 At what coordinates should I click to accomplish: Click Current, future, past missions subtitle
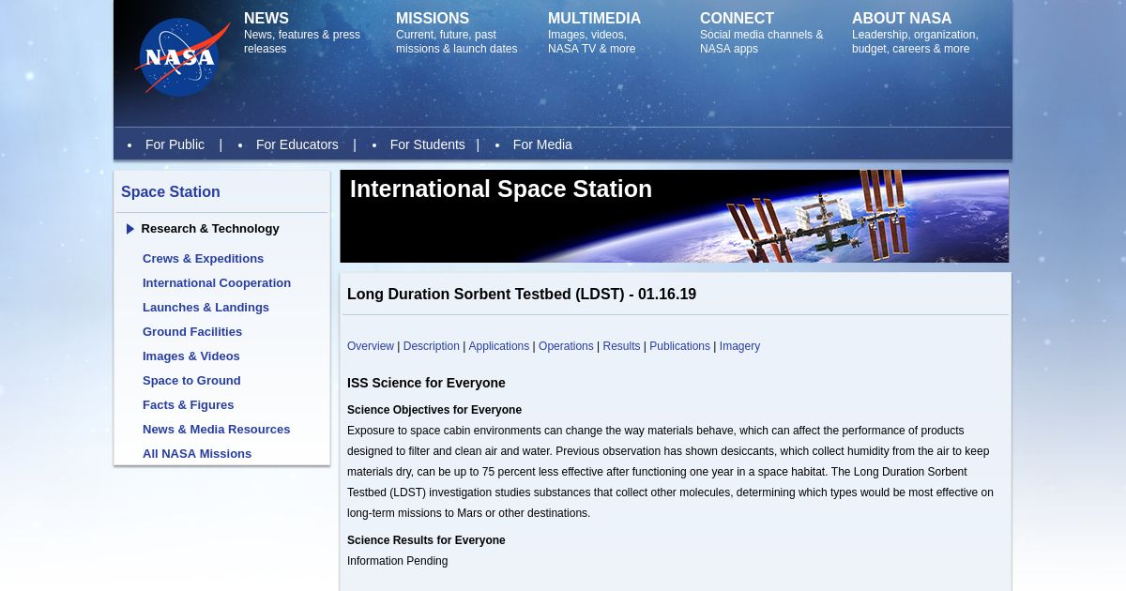coord(457,42)
